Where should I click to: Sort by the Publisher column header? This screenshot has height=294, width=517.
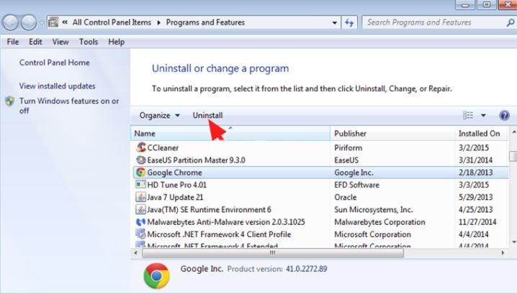392,133
